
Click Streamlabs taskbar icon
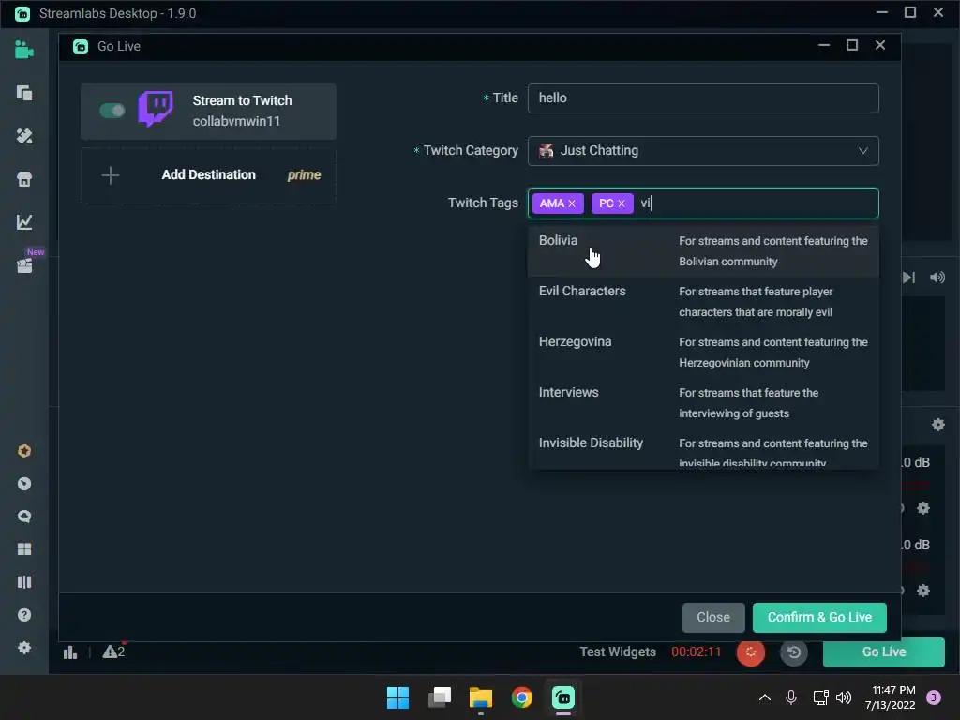coord(563,697)
